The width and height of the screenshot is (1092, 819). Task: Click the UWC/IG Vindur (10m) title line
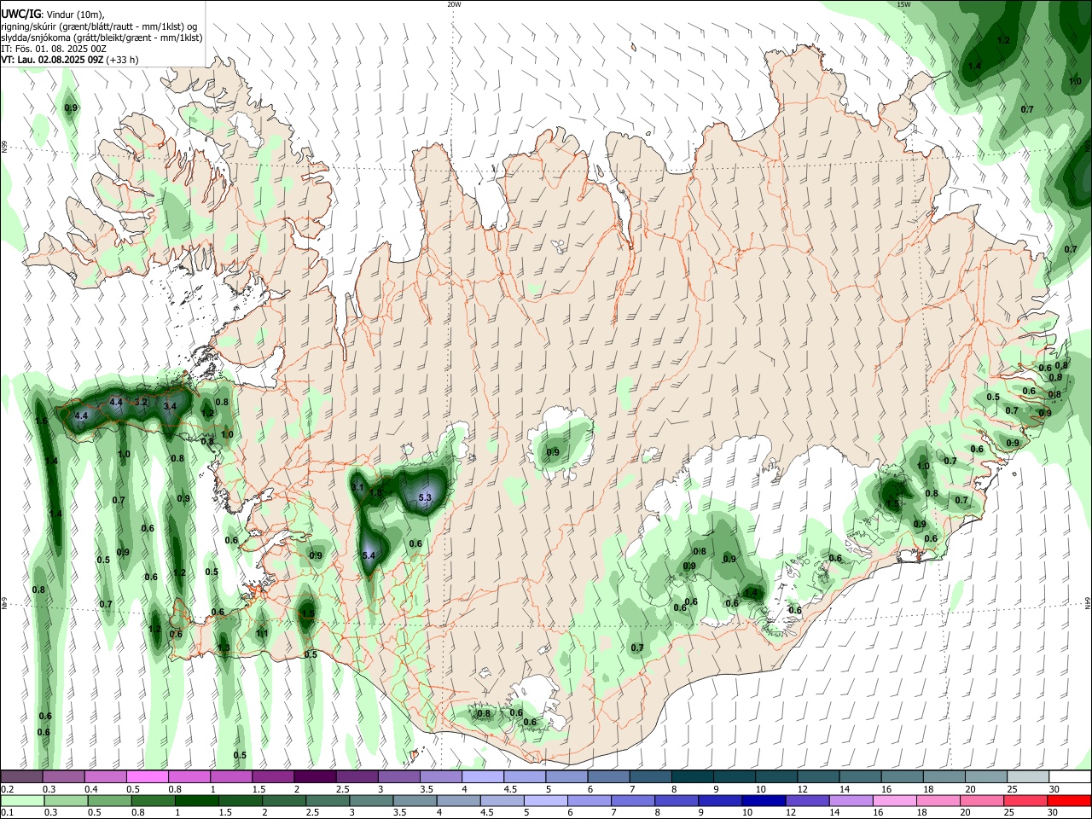51,14
